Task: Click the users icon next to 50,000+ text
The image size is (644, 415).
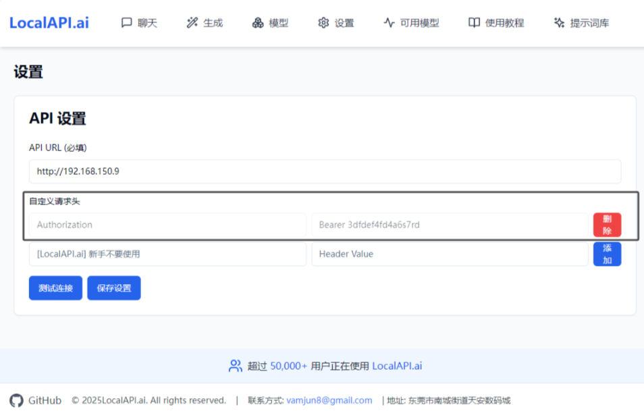Action: 235,366
